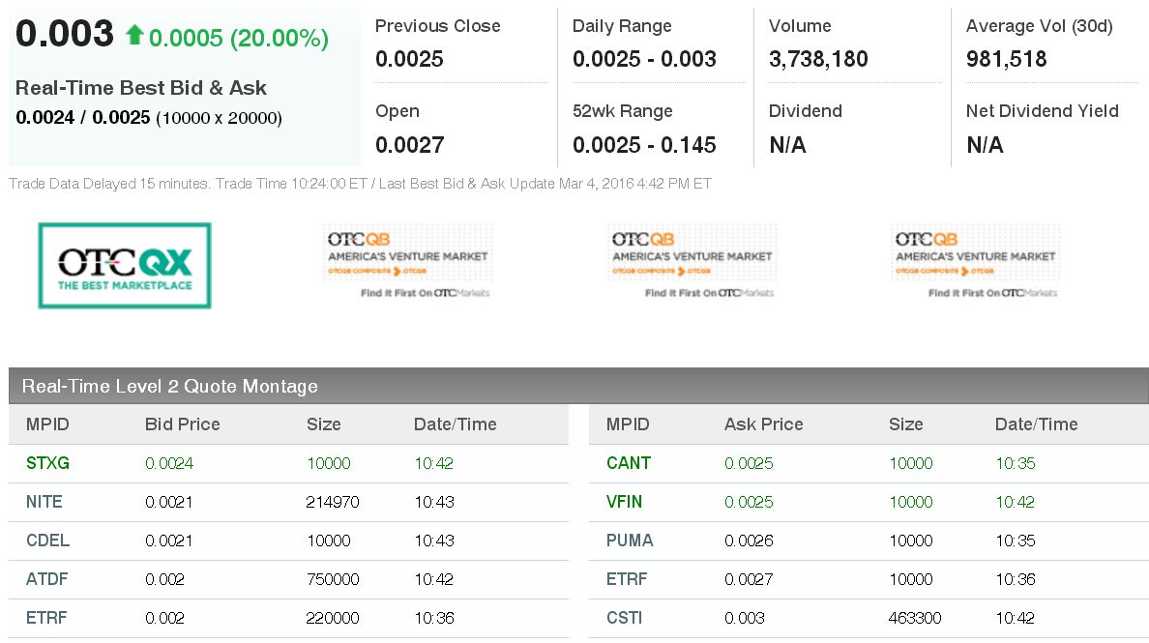1149x643 pixels.
Task: Click the Bid Price column header
Action: point(182,424)
